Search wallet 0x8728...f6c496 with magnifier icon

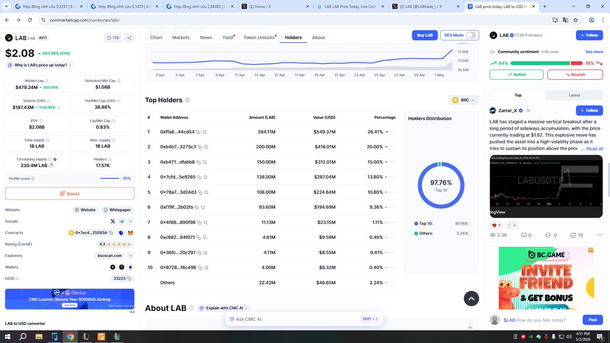[207, 268]
